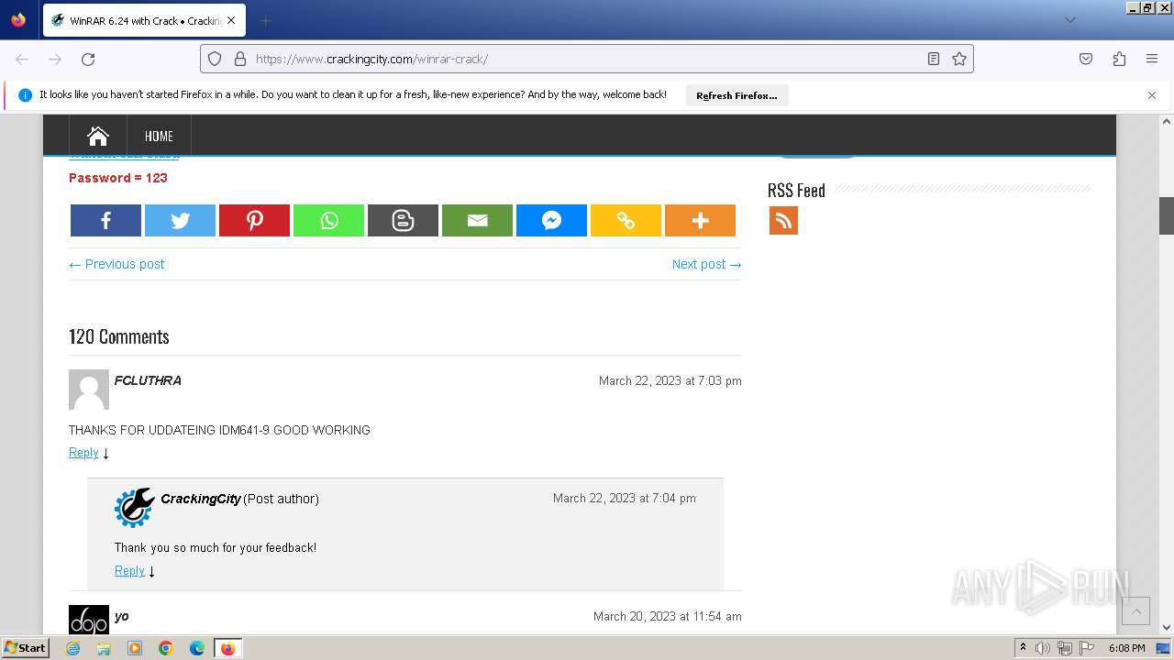Show tracking protection shield info
Screen dimensions: 1174x660
pyautogui.click(x=215, y=59)
